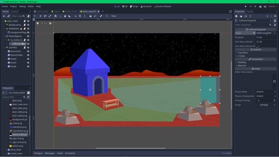
Task: Hide the RoomObjects node
Action: pos(28,36)
